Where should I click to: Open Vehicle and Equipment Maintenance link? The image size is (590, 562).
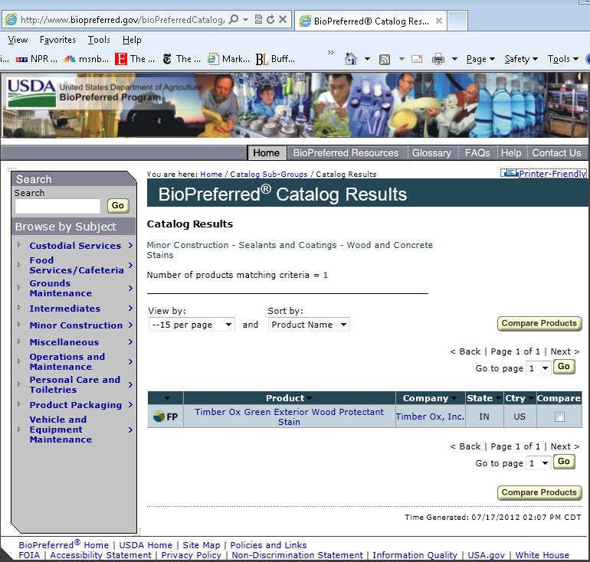pyautogui.click(x=61, y=430)
